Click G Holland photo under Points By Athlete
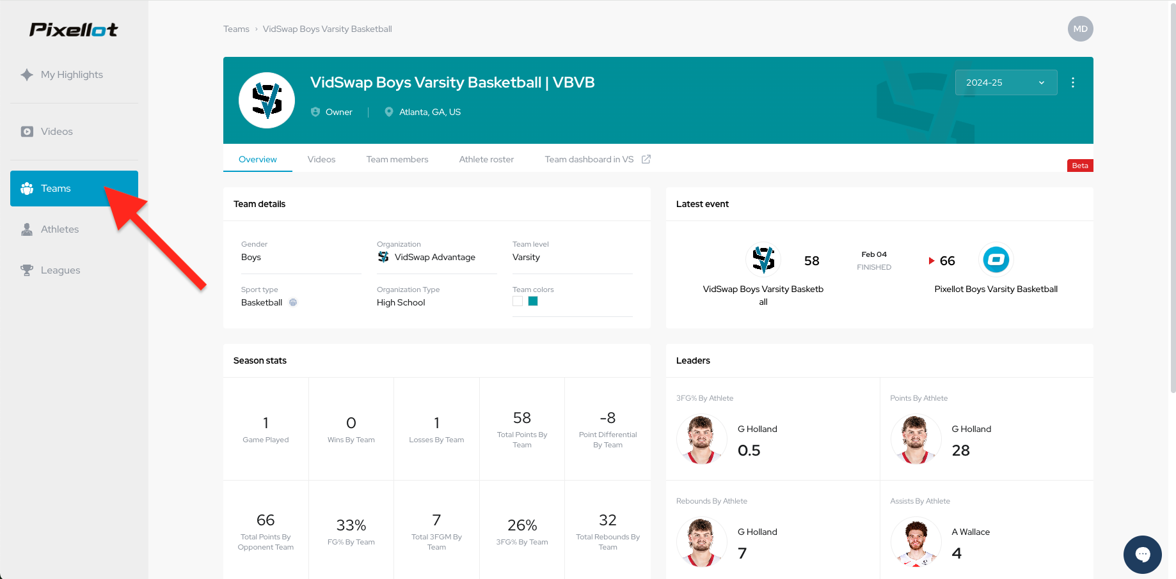1176x579 pixels. [x=916, y=440]
